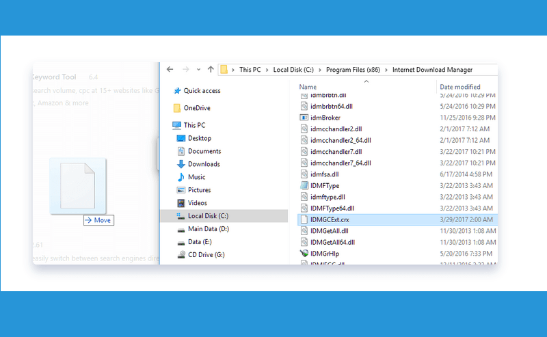Click the Desktop icon in sidebar
547x337 pixels.
[x=181, y=138]
